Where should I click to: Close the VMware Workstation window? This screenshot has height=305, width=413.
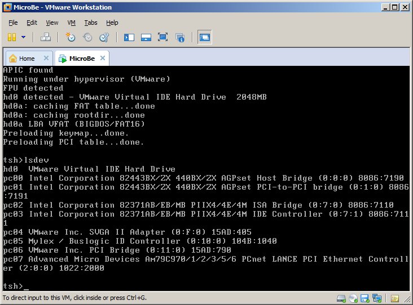click(405, 7)
